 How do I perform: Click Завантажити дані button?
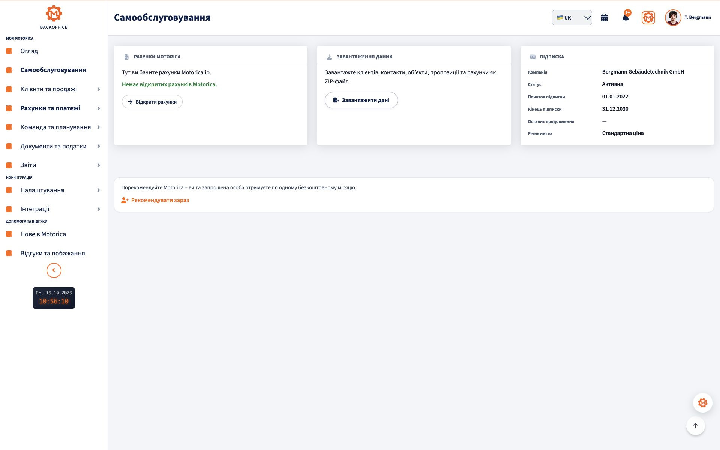(361, 100)
